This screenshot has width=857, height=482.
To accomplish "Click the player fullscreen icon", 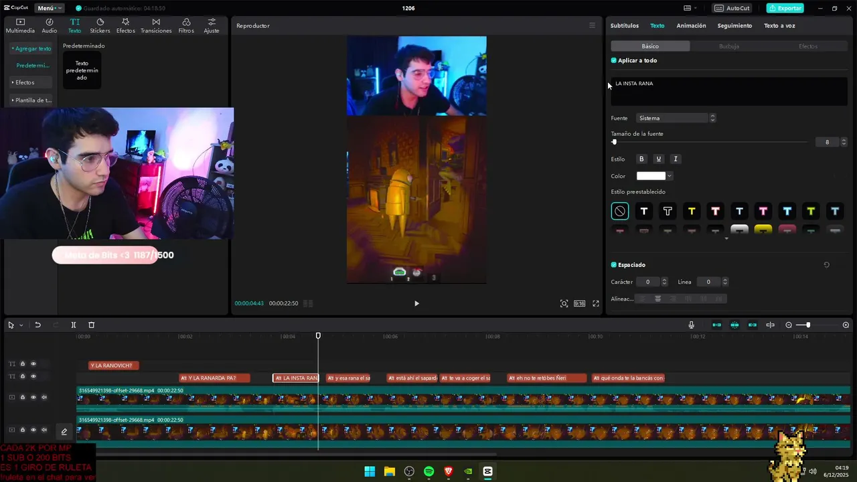I will coord(596,303).
